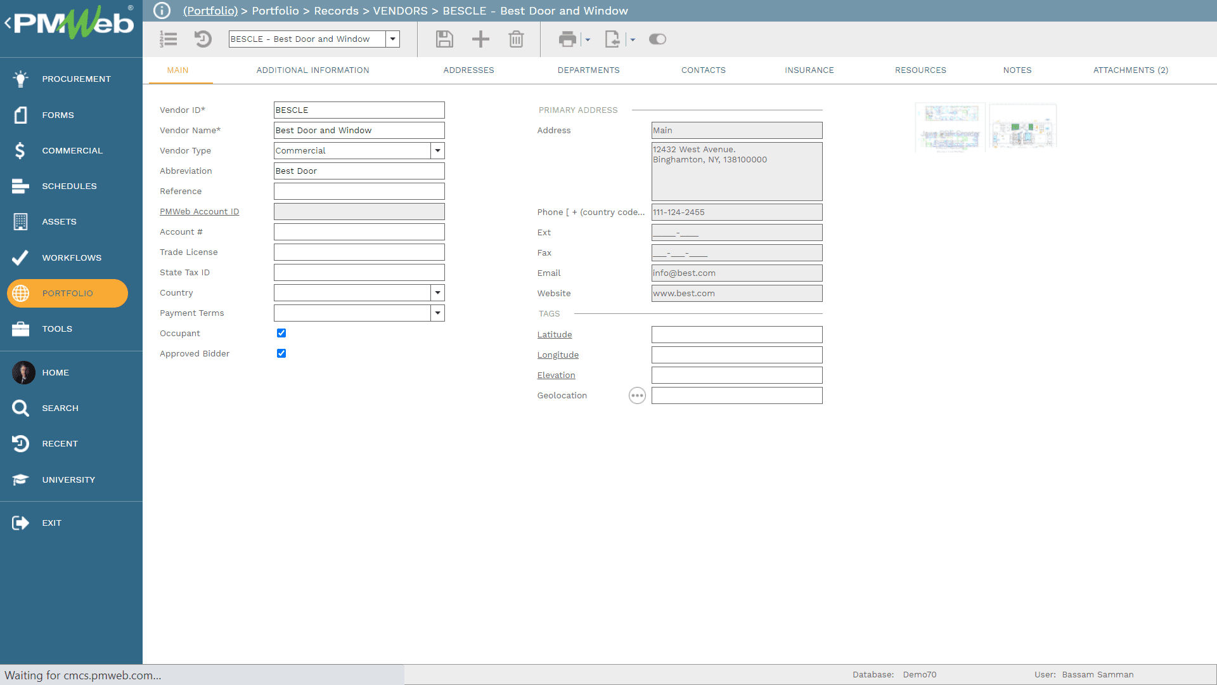Open the Departments tab

[588, 70]
